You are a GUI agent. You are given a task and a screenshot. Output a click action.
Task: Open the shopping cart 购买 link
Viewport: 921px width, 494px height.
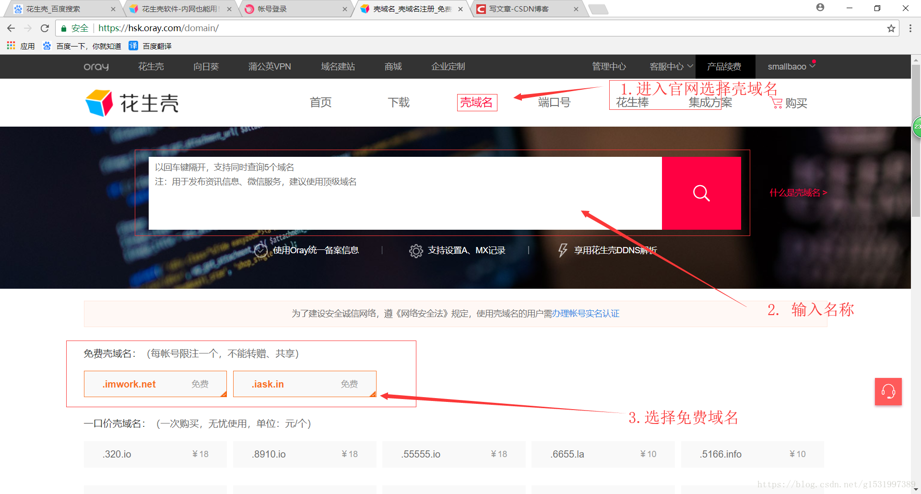[789, 103]
